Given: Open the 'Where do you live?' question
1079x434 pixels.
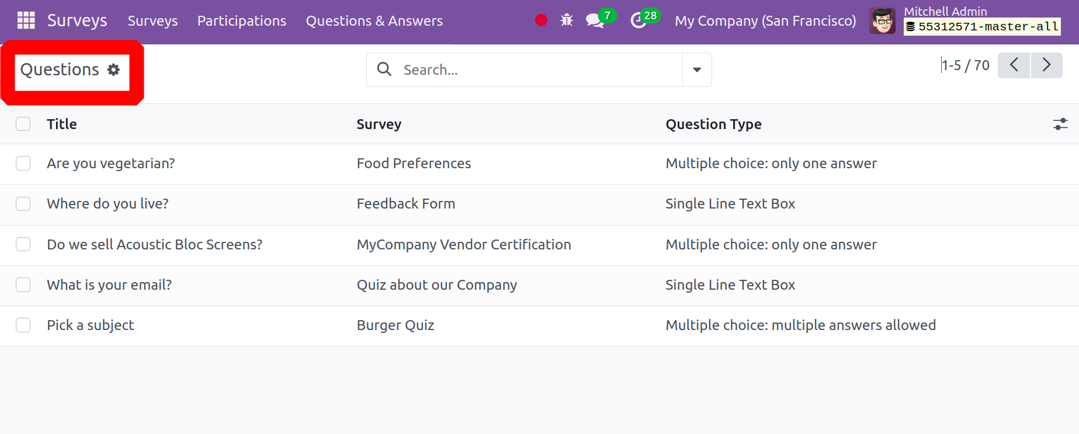Looking at the screenshot, I should click(x=107, y=204).
